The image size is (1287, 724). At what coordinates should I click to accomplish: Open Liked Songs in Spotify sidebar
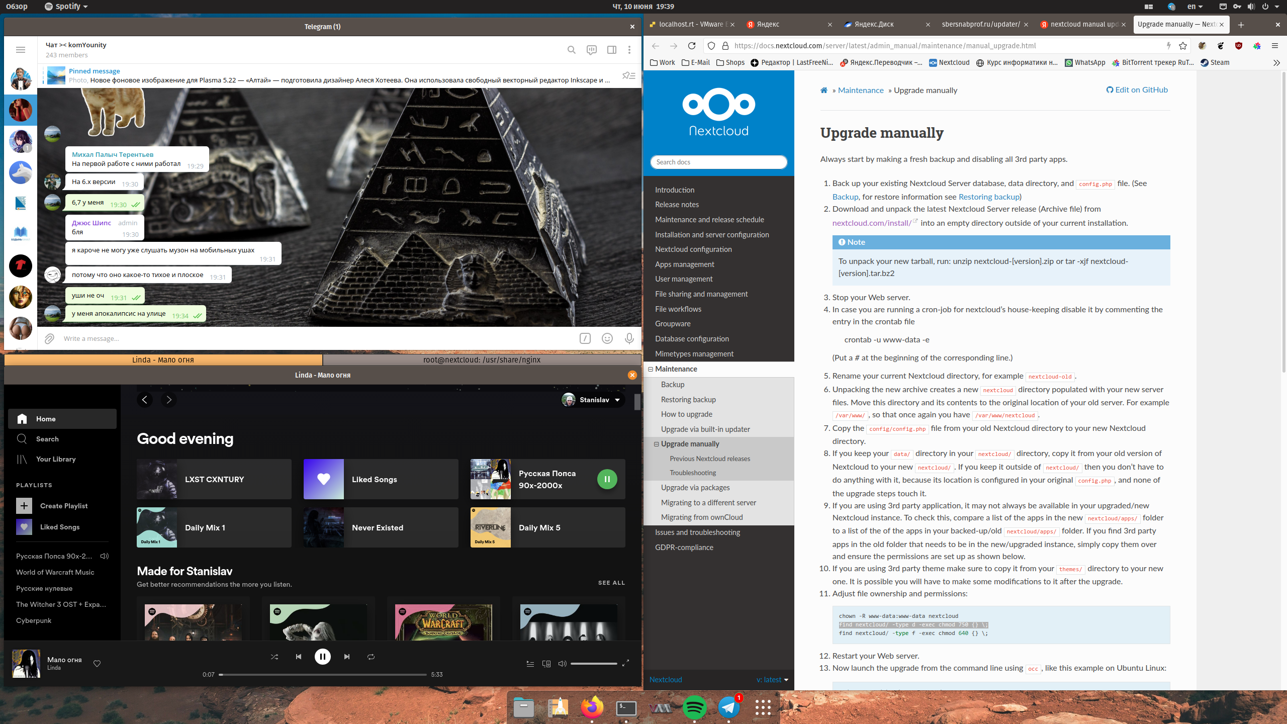(62, 527)
